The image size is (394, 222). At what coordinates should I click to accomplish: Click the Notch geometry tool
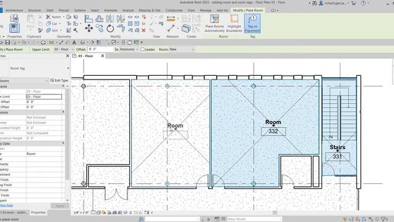click(54, 17)
